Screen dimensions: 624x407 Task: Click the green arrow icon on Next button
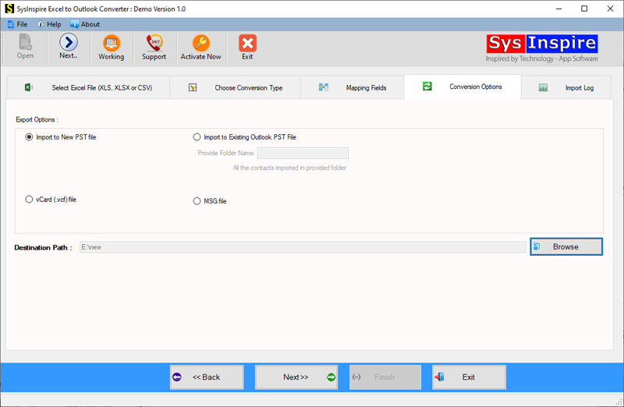(331, 377)
